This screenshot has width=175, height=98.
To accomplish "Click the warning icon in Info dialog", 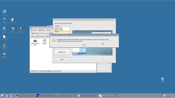I will pyautogui.click(x=54, y=40).
